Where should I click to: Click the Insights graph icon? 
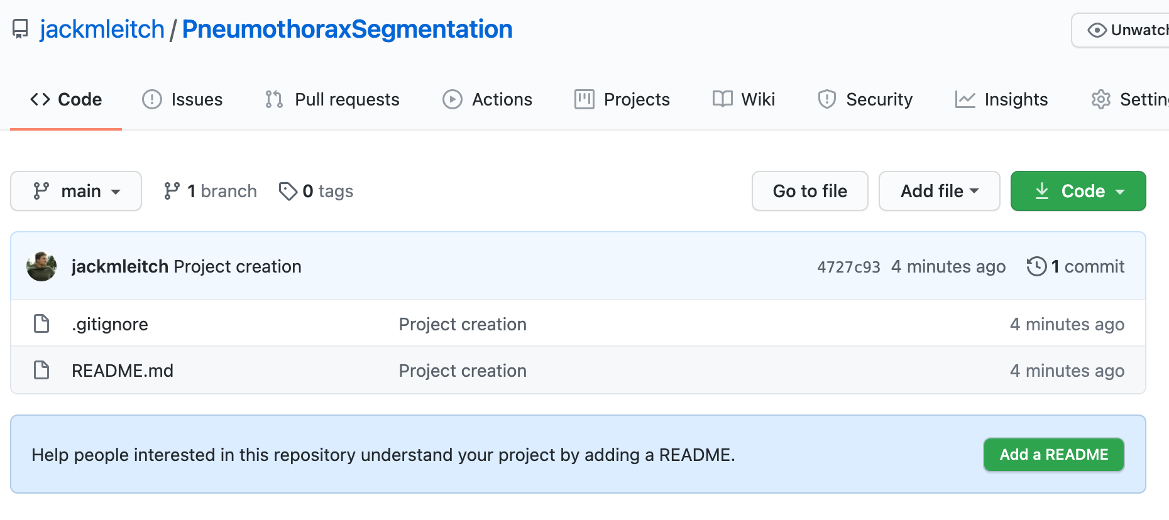click(965, 99)
